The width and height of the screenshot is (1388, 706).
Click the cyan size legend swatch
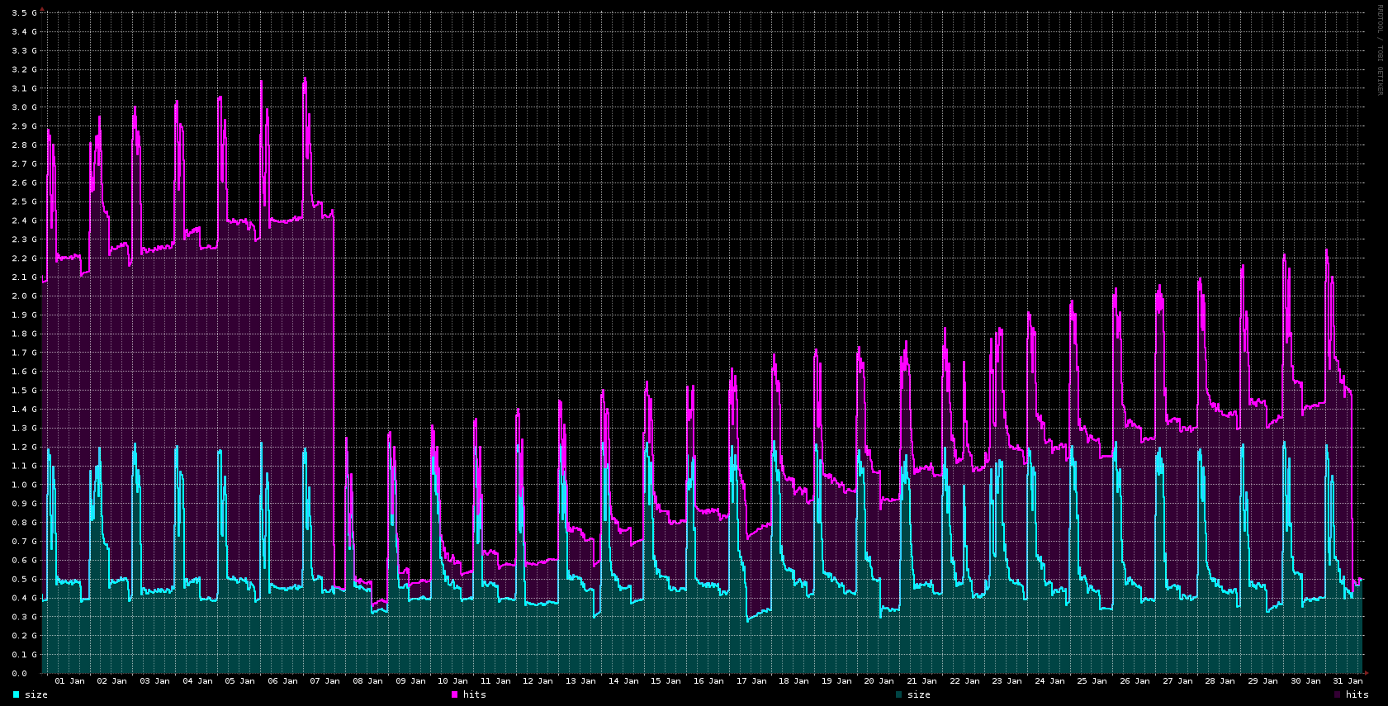pyautogui.click(x=16, y=694)
